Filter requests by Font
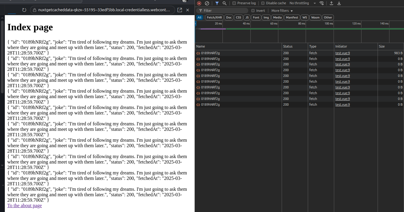This screenshot has width=404, height=212. [x=256, y=18]
